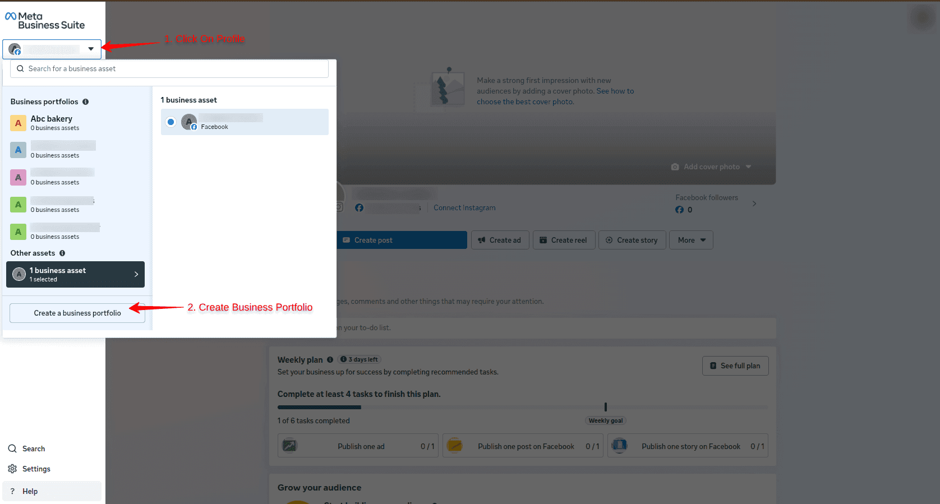
Task: Expand Facebook followers chevron
Action: [754, 204]
